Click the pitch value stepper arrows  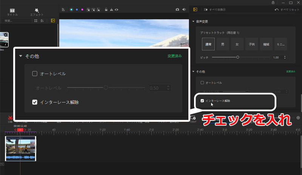[285, 57]
